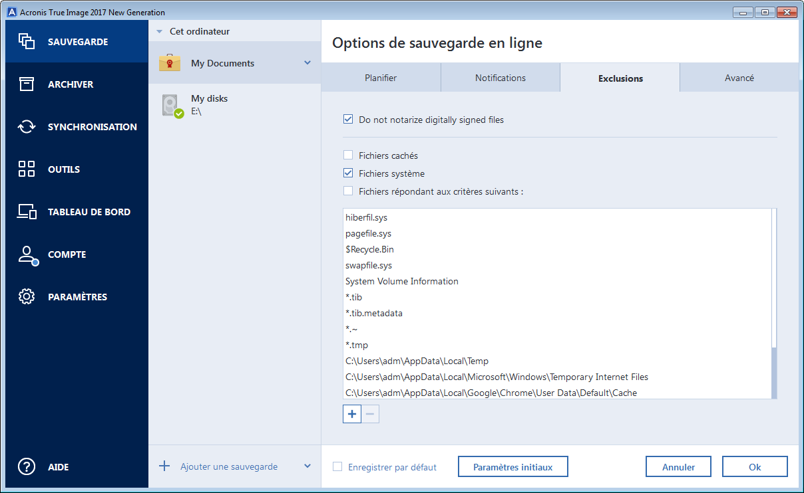
Task: Confirm settings with the Ok button
Action: [755, 466]
